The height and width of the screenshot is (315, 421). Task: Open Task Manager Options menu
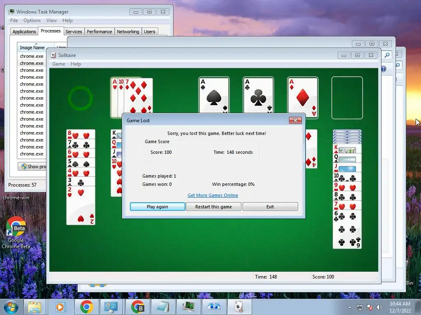pyautogui.click(x=32, y=21)
